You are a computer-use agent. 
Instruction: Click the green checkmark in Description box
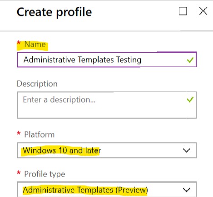[x=190, y=99]
